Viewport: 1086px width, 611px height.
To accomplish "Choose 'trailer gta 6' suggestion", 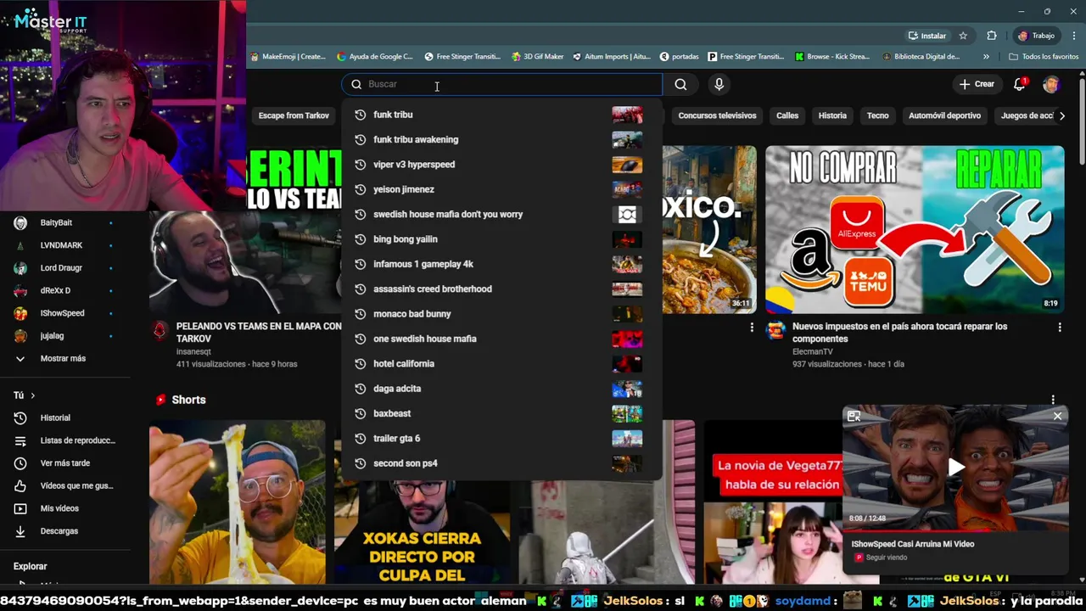I will coord(501,438).
